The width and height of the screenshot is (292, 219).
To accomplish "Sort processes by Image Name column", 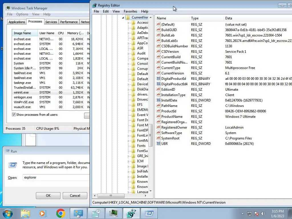I will tap(25, 33).
